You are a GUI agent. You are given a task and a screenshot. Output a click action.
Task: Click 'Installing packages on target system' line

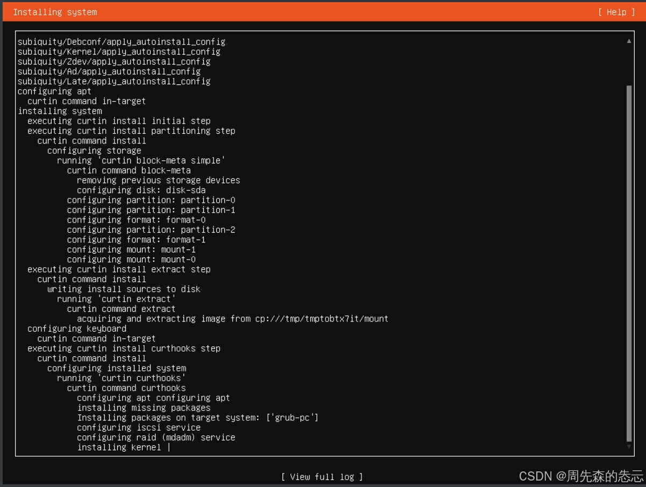pos(198,418)
